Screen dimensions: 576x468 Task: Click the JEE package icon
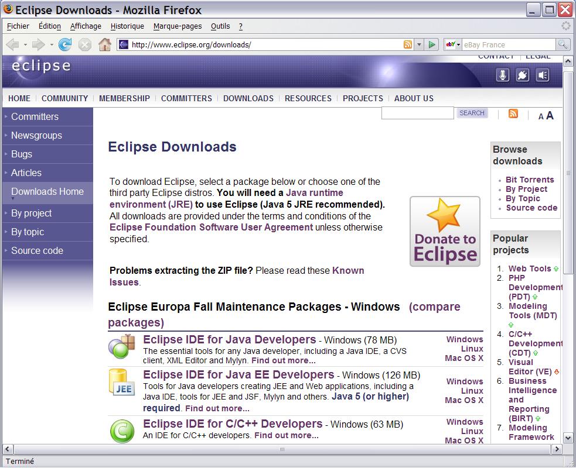(122, 382)
